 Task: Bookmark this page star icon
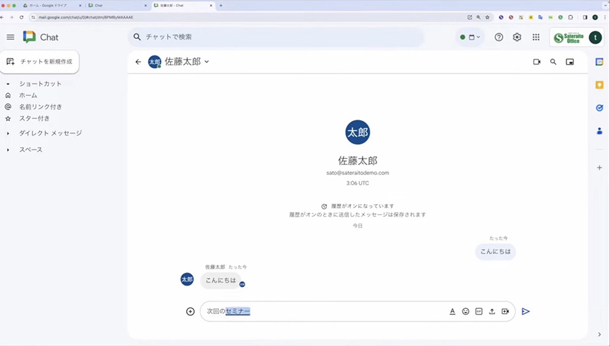[x=487, y=18]
